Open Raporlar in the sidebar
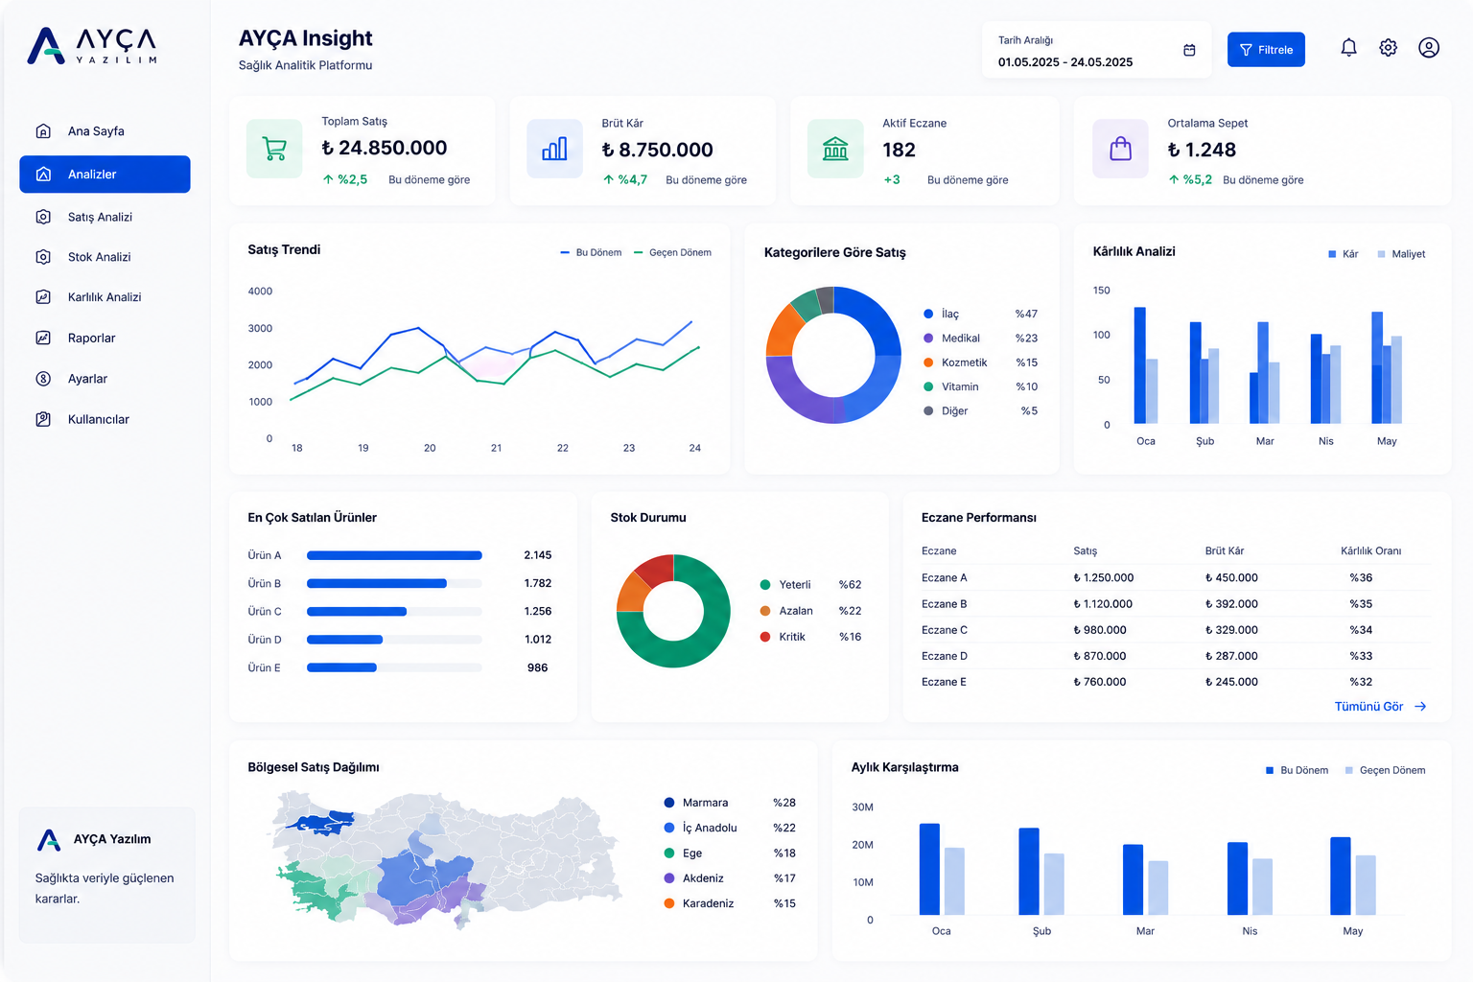This screenshot has width=1473, height=982. coord(105,338)
